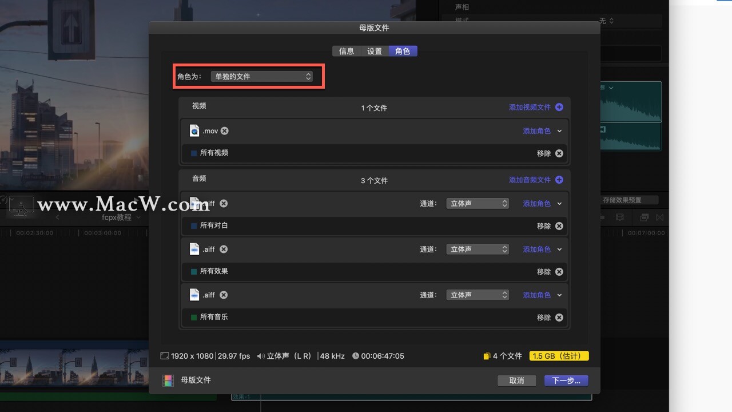
Task: Switch to the 设置 tab
Action: pyautogui.click(x=375, y=51)
